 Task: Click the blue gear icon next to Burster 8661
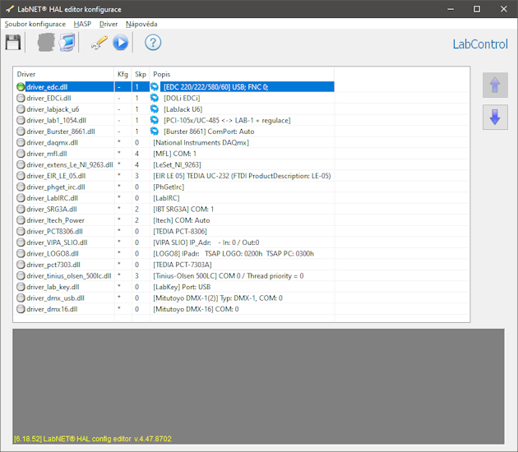155,131
